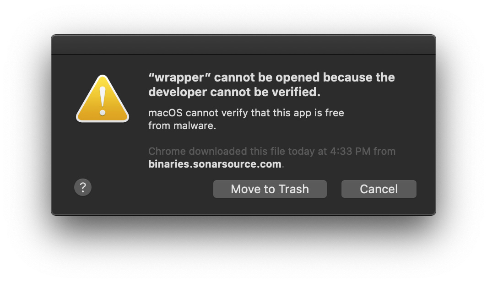Choose Move to Trash to delete wrapper

270,189
